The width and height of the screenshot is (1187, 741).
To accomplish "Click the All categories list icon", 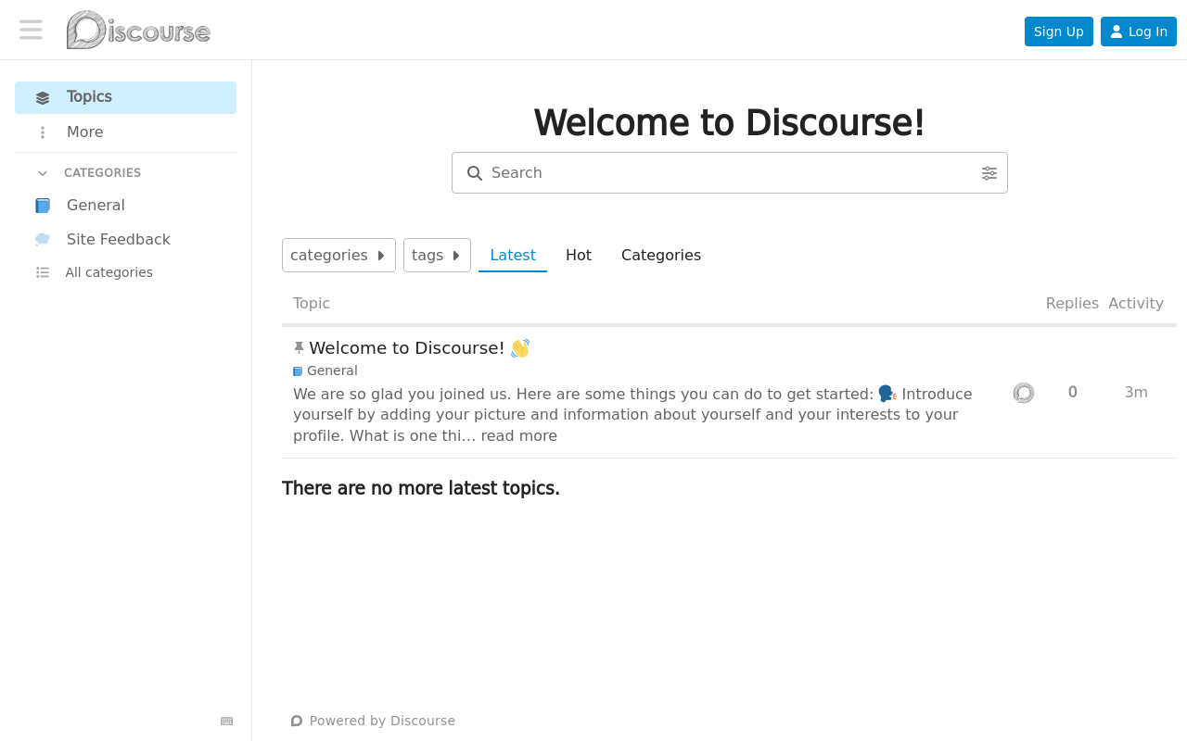I will click(x=43, y=272).
